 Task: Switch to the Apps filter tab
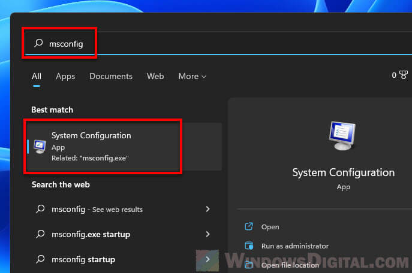[x=65, y=76]
